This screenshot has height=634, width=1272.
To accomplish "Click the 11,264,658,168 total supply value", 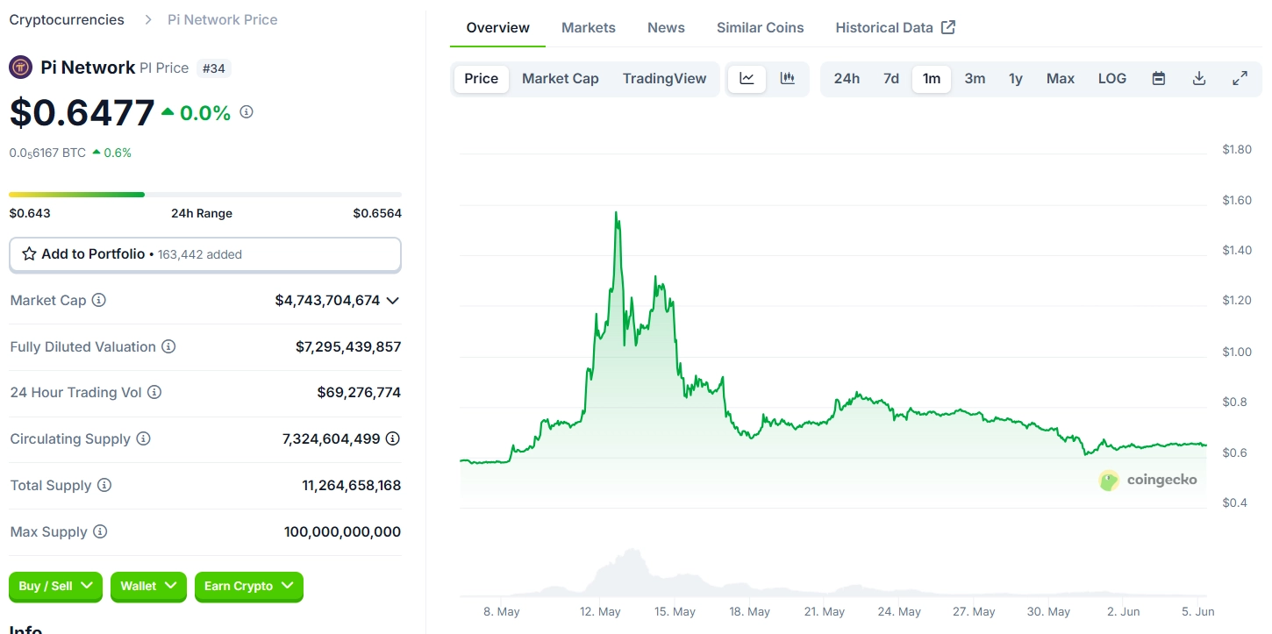I will click(x=352, y=485).
